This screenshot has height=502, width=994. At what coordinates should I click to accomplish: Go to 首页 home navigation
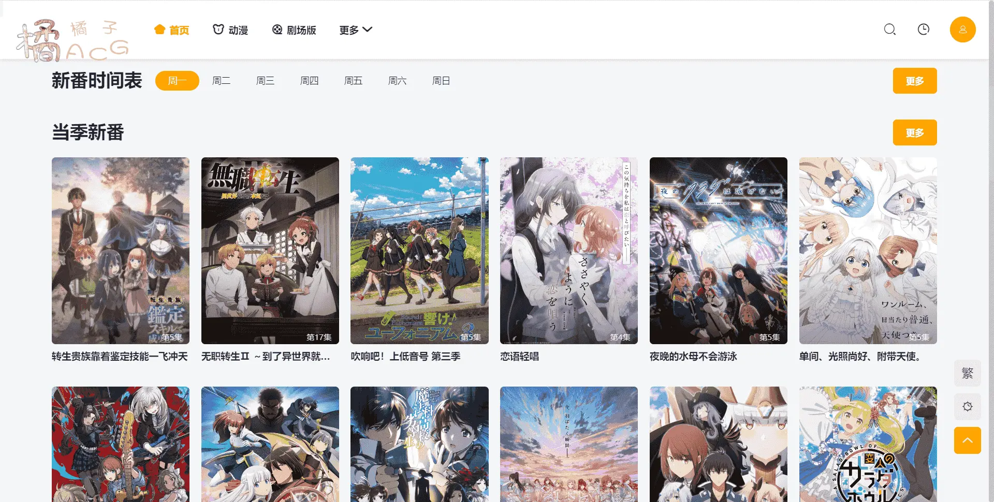point(172,30)
